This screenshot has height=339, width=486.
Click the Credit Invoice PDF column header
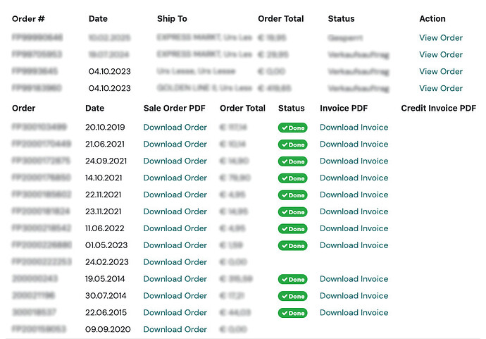click(x=438, y=109)
